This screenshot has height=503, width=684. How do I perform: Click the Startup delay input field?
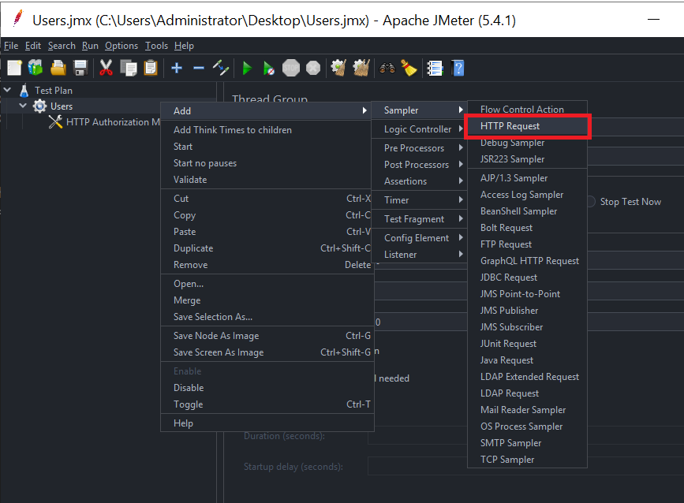pos(525,467)
